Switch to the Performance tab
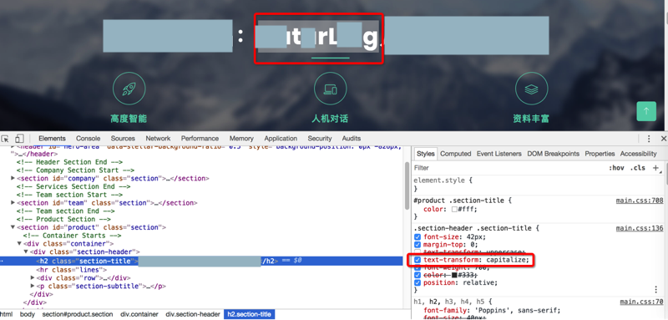Image resolution: width=668 pixels, height=320 pixels. click(200, 139)
